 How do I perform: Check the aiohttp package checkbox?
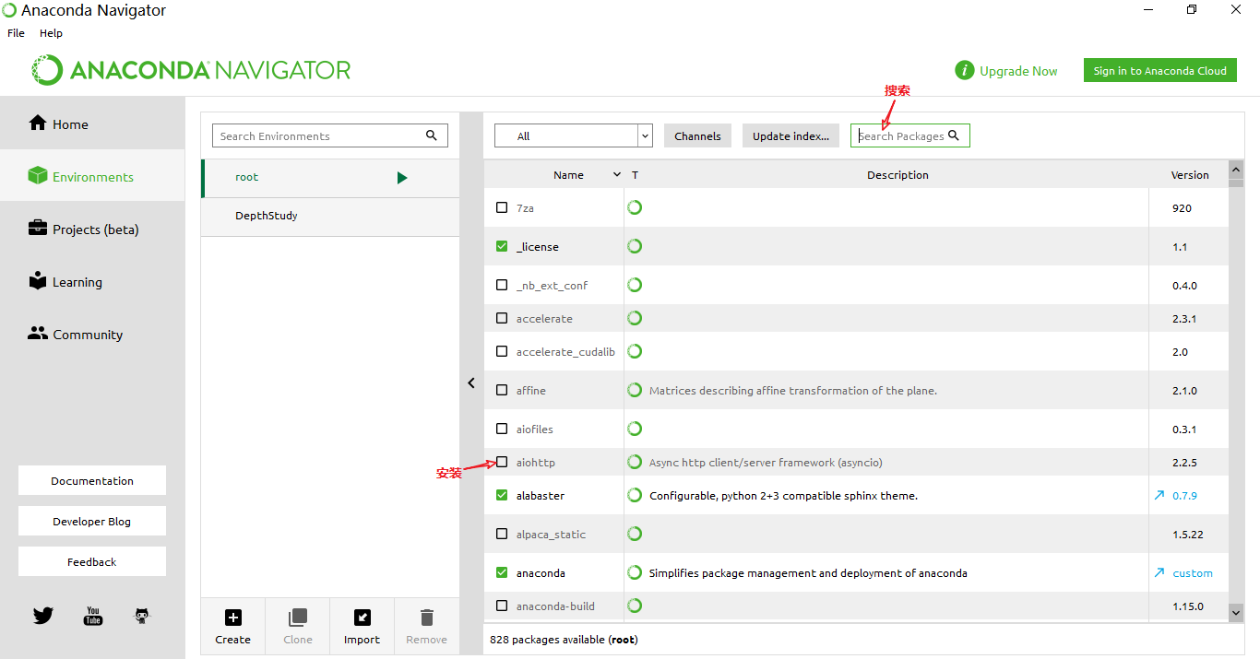coord(502,462)
